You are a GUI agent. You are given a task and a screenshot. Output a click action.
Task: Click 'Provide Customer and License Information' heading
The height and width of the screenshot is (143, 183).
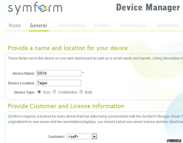[66, 106]
